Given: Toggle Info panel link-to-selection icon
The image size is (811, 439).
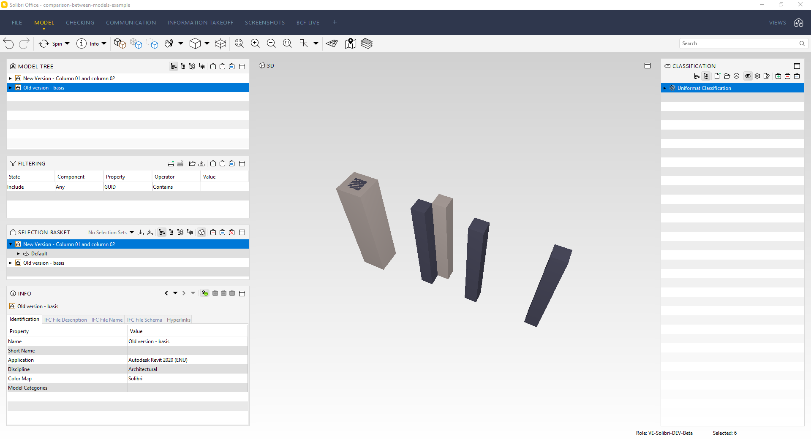Looking at the screenshot, I should [205, 293].
